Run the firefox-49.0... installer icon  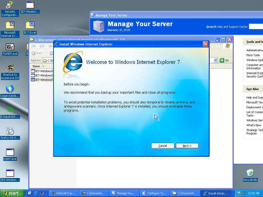click(x=10, y=133)
